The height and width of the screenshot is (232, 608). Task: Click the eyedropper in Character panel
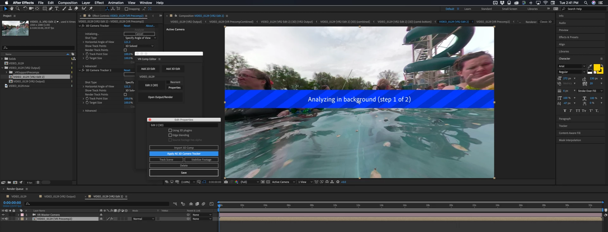[x=590, y=66]
